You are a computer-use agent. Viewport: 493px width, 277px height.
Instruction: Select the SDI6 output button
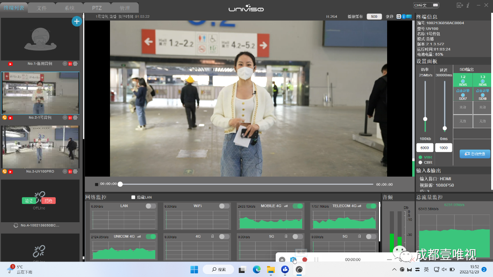pos(483,80)
